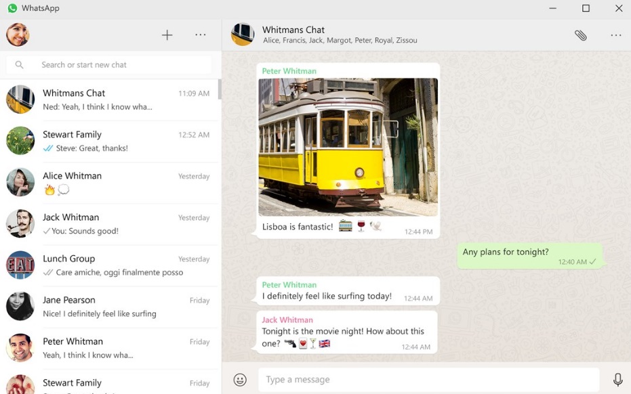Open your own profile picture avatar
Viewport: 631px width, 394px height.
[17, 35]
